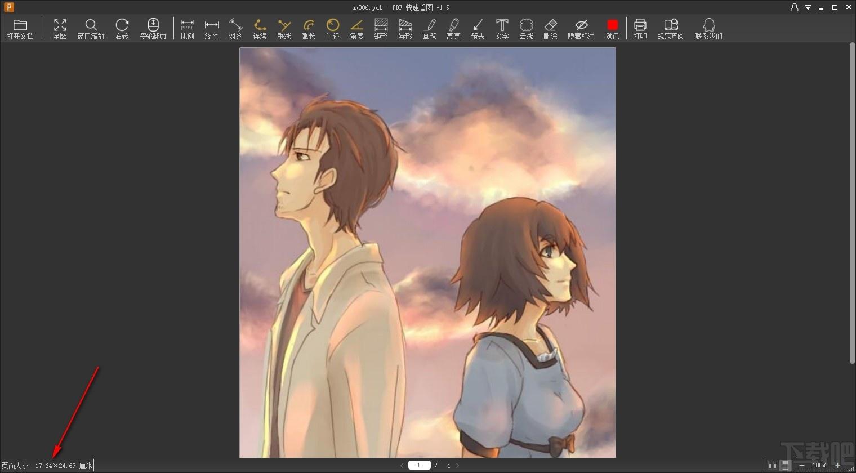
Task: Click the 删除 eraser delete tool
Action: 550,29
